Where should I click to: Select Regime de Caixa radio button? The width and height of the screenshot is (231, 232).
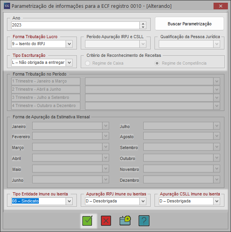(x=87, y=63)
